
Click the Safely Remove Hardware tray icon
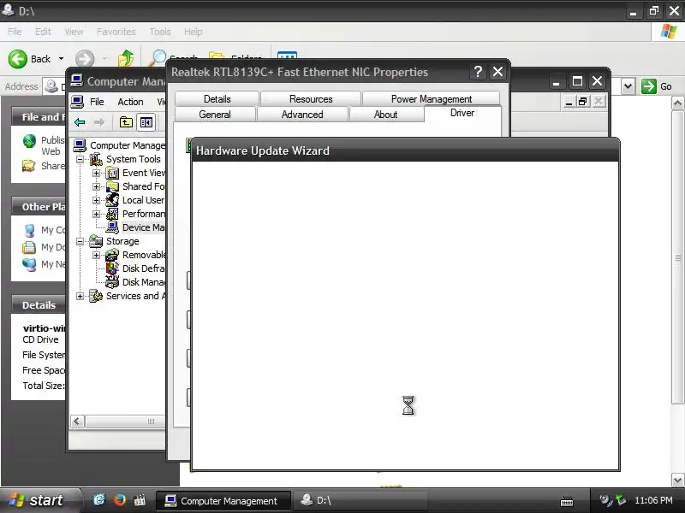(x=620, y=500)
